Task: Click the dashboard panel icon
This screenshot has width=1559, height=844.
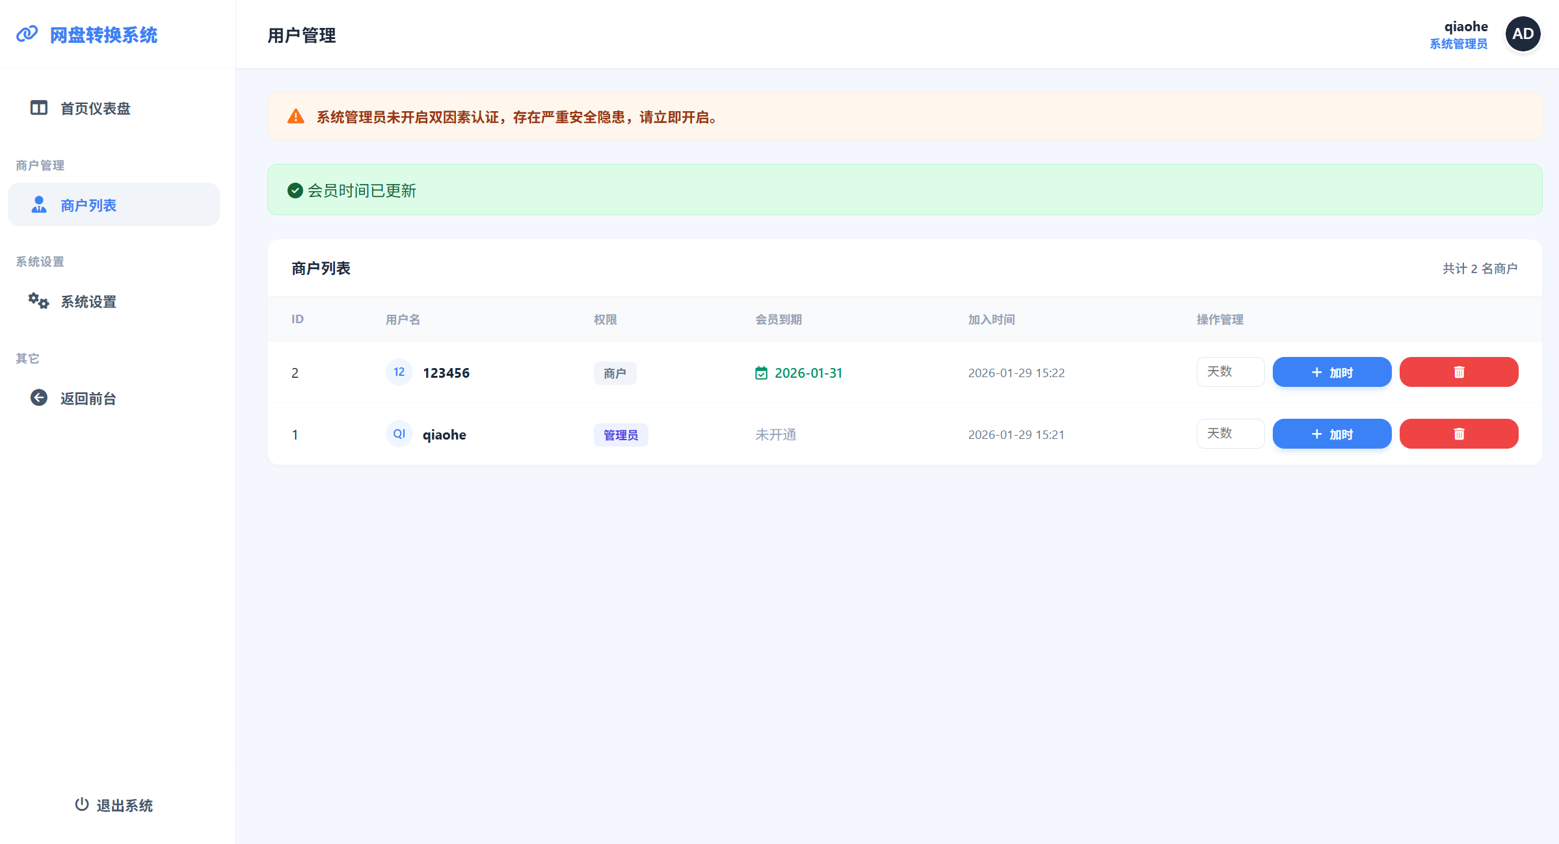Action: (39, 108)
